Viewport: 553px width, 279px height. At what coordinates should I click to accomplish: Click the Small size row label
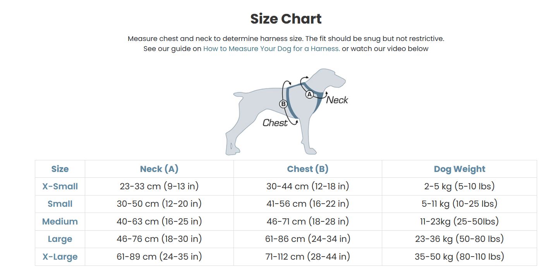point(60,204)
